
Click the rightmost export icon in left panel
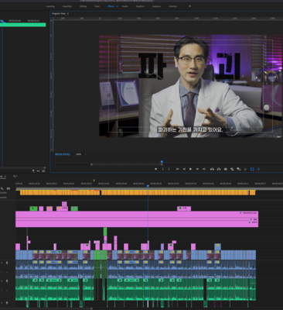[x=43, y=171]
